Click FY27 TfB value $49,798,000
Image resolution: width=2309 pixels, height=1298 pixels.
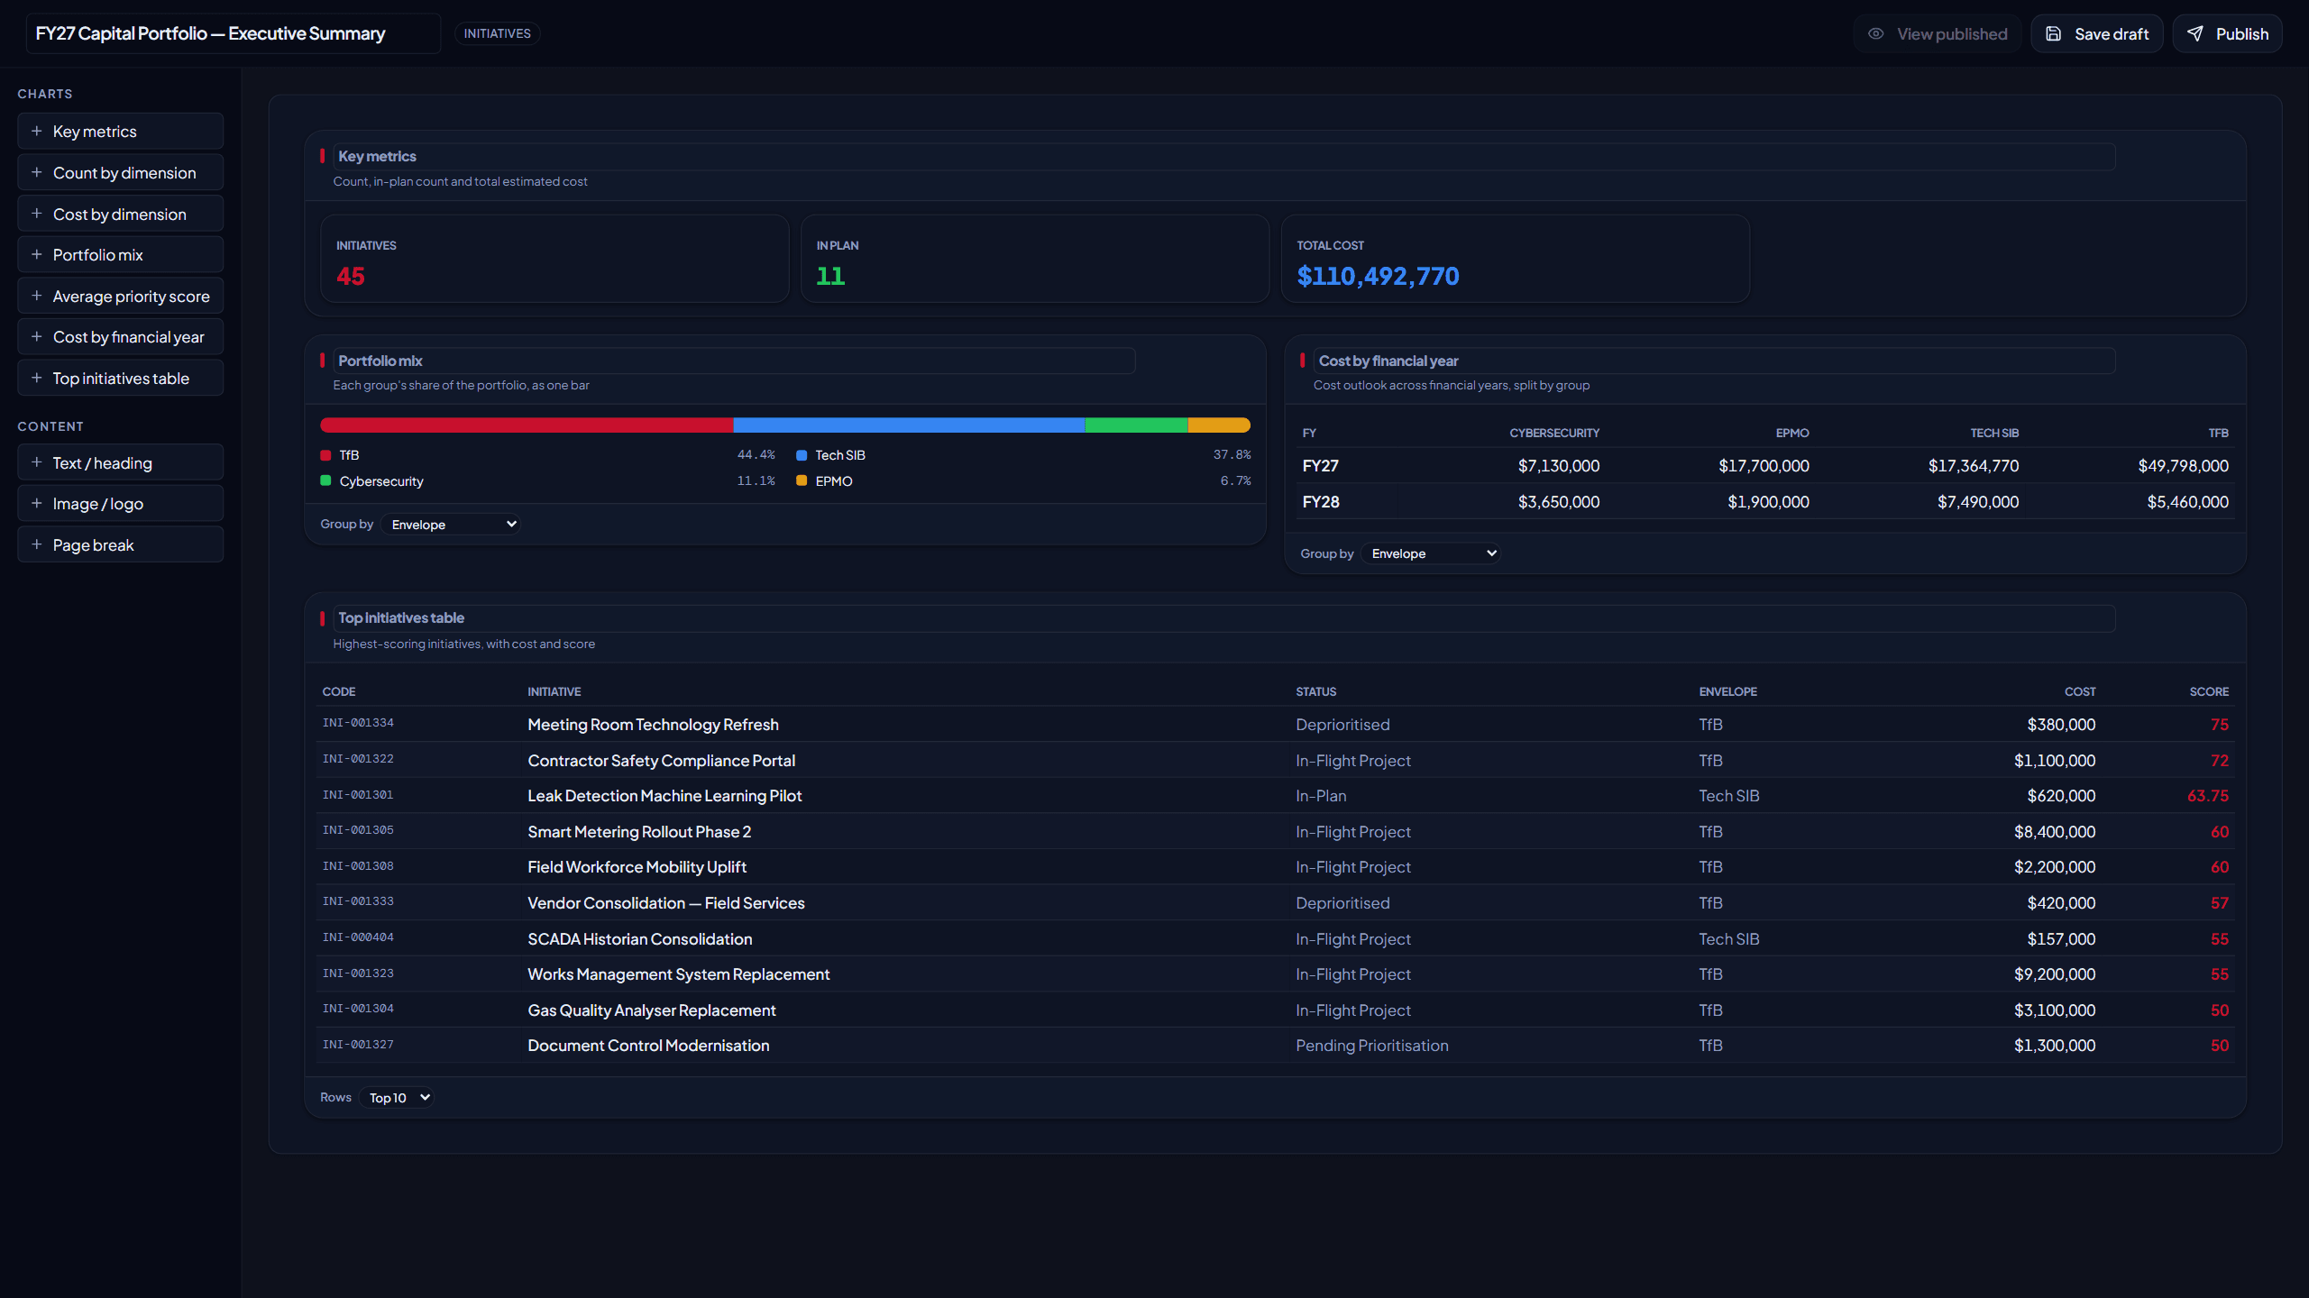(2183, 466)
